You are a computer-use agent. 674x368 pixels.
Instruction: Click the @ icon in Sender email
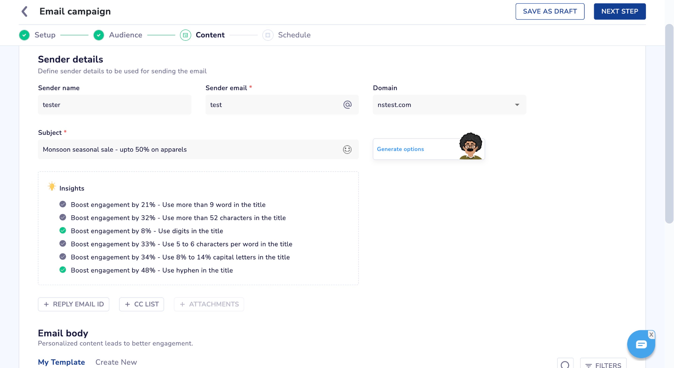pos(347,104)
